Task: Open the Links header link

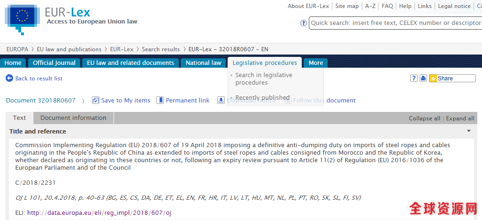Action: coord(425,6)
